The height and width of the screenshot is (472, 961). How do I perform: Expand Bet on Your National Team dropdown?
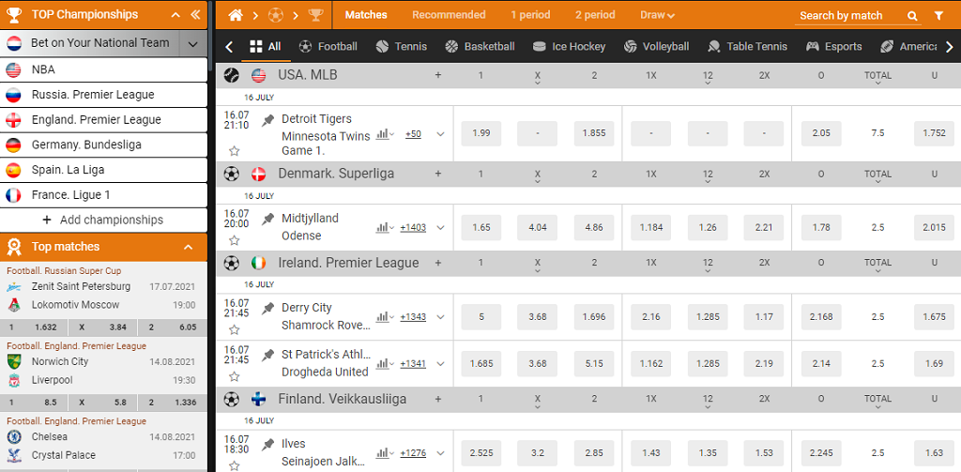pyautogui.click(x=193, y=43)
